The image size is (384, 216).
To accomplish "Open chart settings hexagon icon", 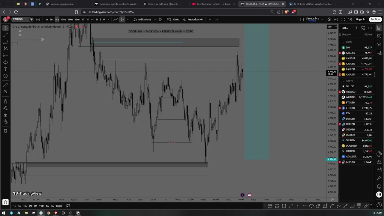I will click(x=336, y=19).
